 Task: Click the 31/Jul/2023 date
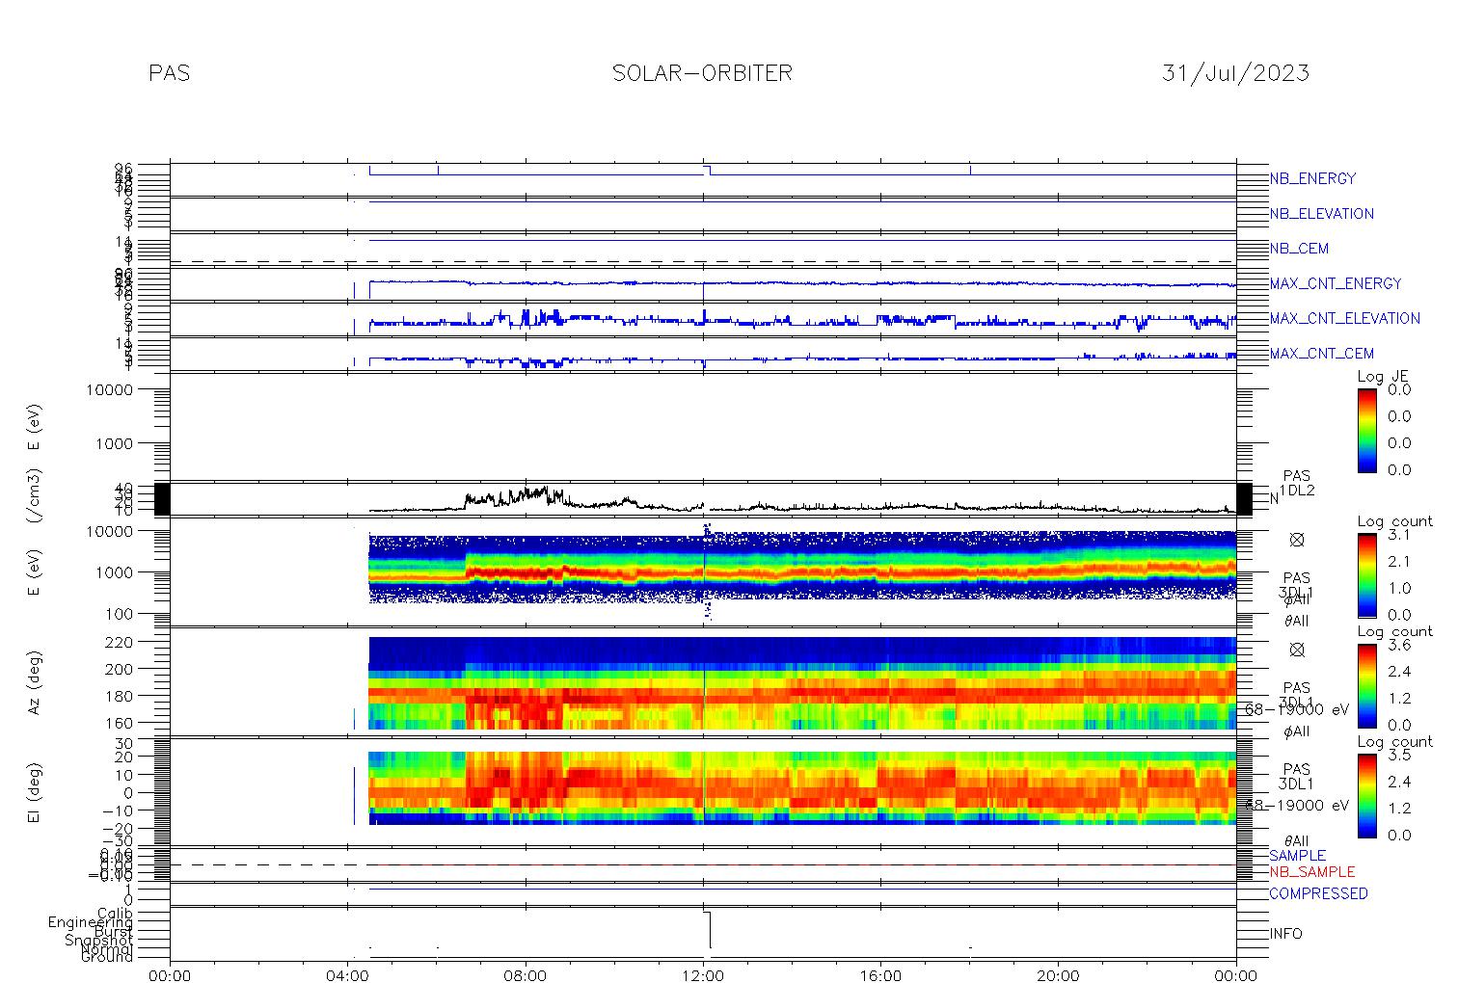pos(1235,73)
